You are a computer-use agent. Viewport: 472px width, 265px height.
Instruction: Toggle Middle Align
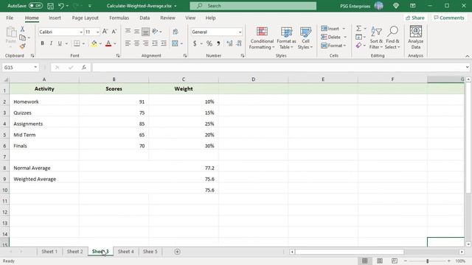136,31
